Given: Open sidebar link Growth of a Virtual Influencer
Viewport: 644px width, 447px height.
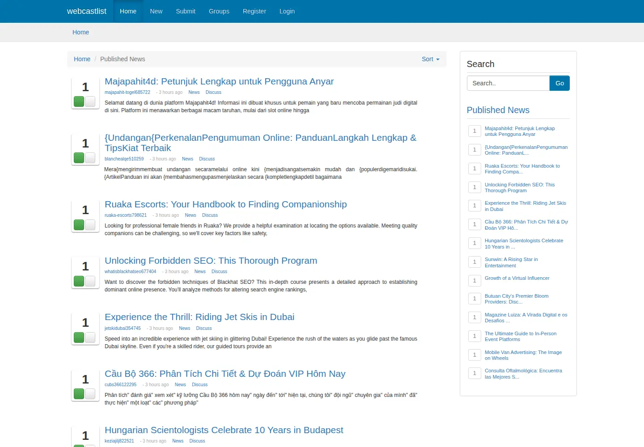Looking at the screenshot, I should [x=517, y=278].
